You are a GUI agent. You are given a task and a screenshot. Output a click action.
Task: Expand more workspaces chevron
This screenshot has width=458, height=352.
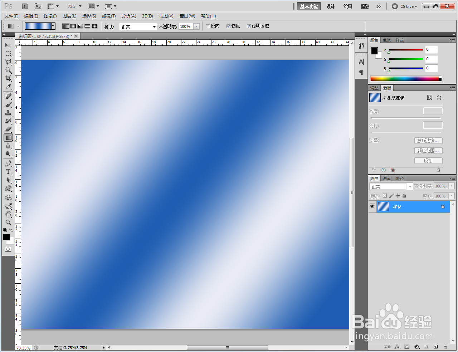click(379, 6)
